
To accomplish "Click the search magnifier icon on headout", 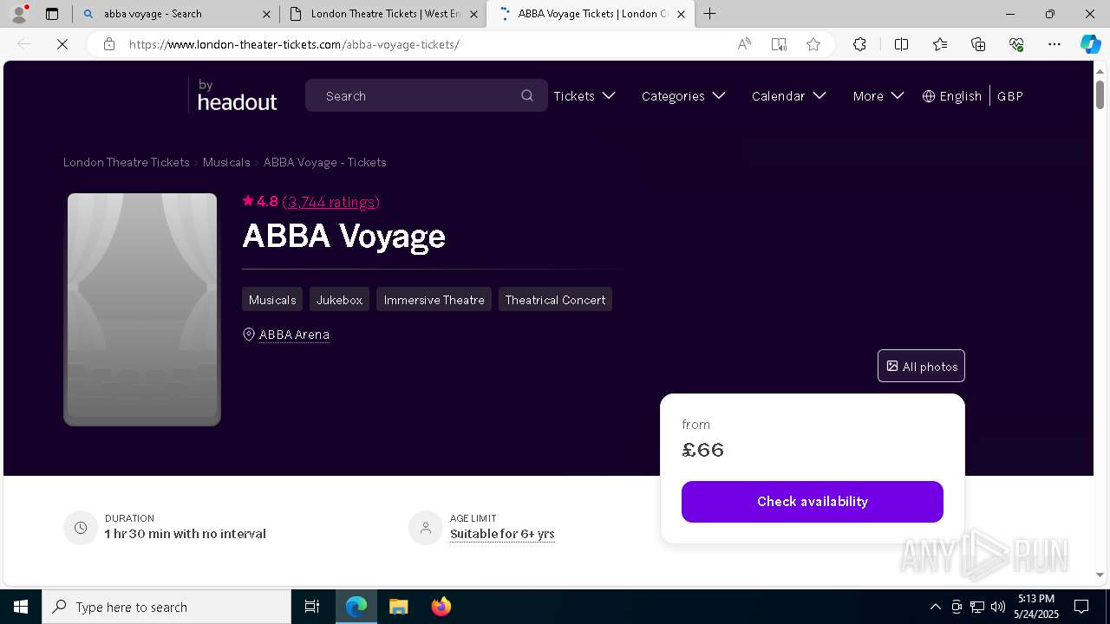I will (527, 95).
